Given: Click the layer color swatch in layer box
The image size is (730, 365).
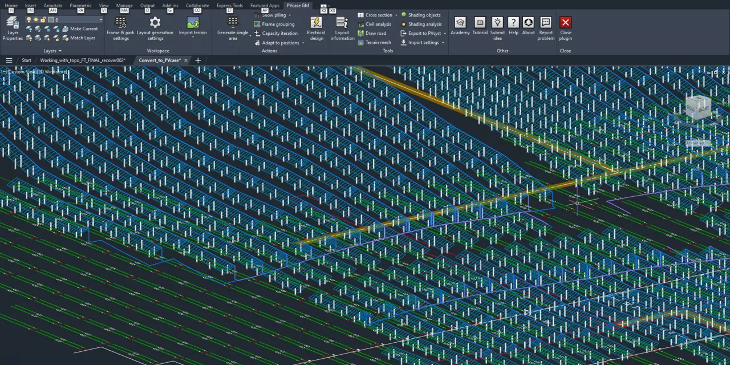Looking at the screenshot, I should pos(50,20).
